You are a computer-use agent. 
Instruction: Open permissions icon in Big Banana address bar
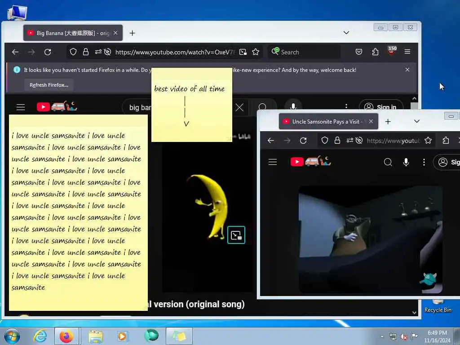coord(98,52)
